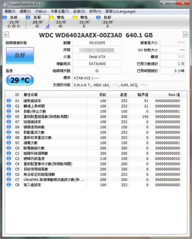This screenshot has width=192, height=239.
Task: Click the 臨界值 column header
Action: coord(140,95)
